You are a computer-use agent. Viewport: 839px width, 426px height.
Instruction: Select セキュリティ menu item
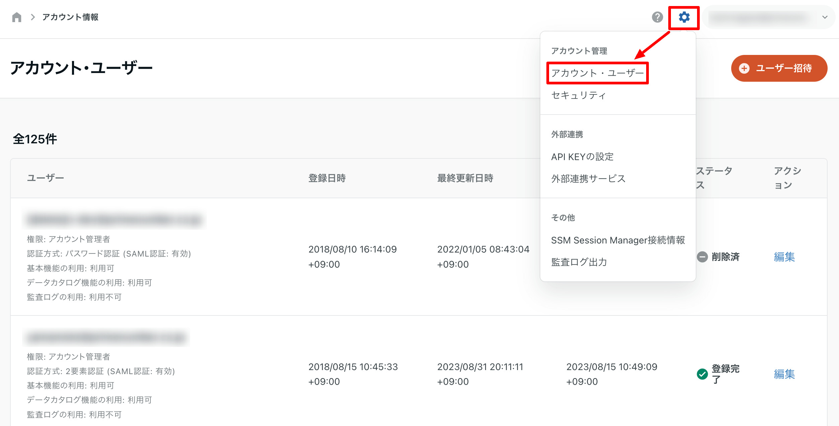click(x=579, y=95)
